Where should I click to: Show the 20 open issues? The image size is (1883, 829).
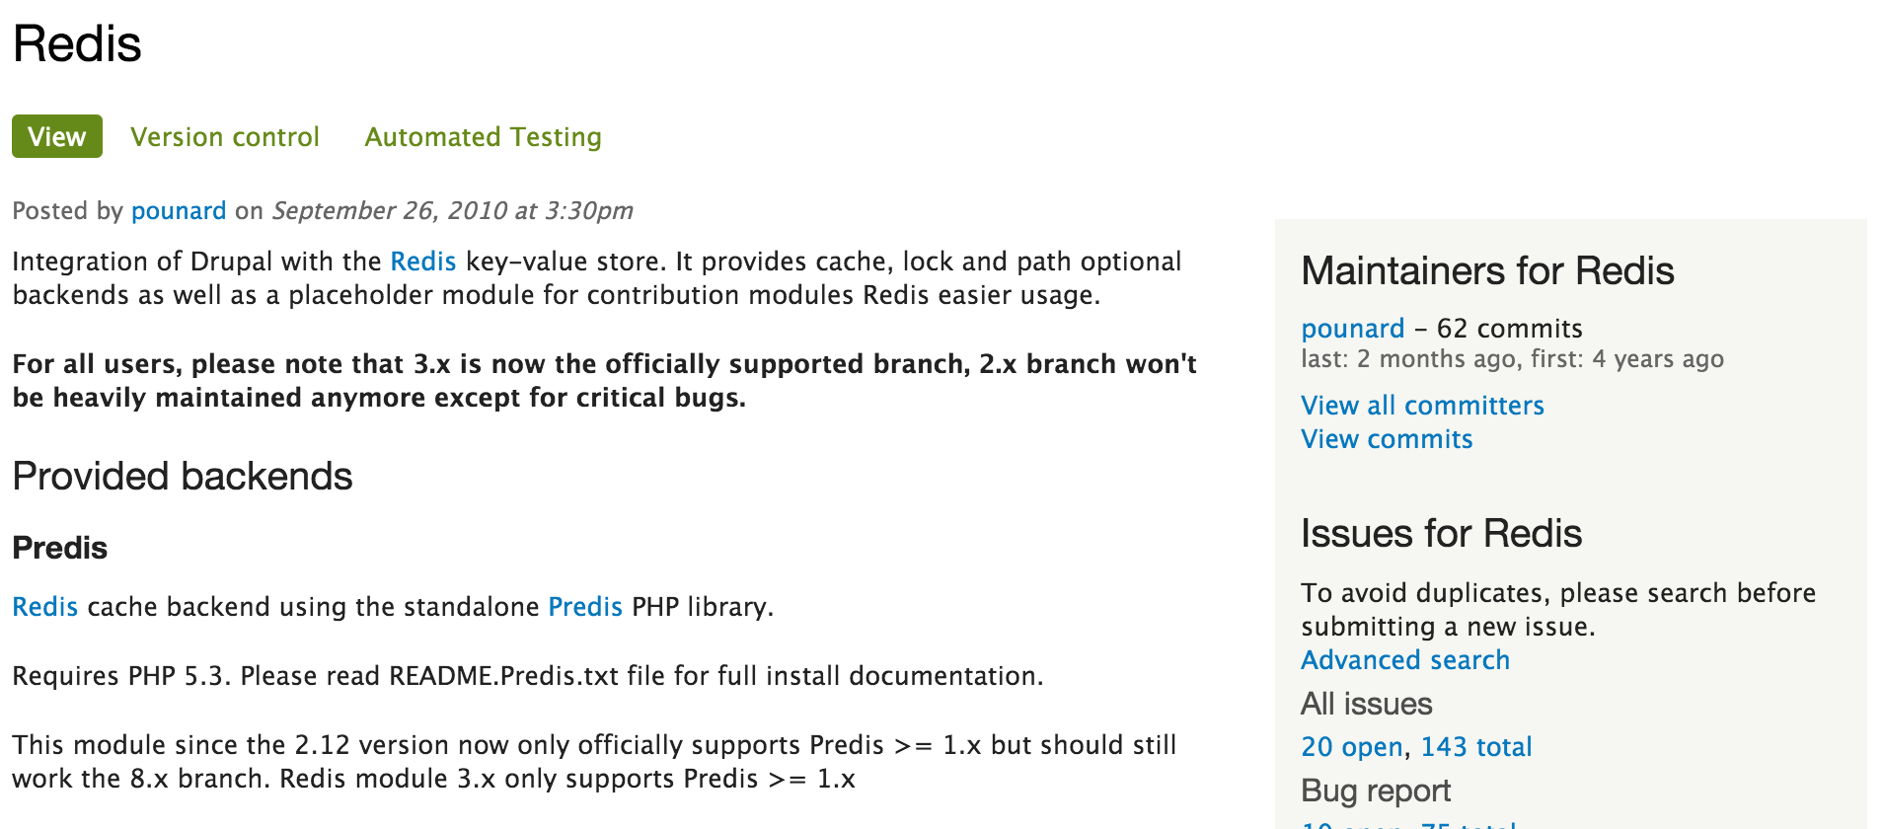[1351, 747]
